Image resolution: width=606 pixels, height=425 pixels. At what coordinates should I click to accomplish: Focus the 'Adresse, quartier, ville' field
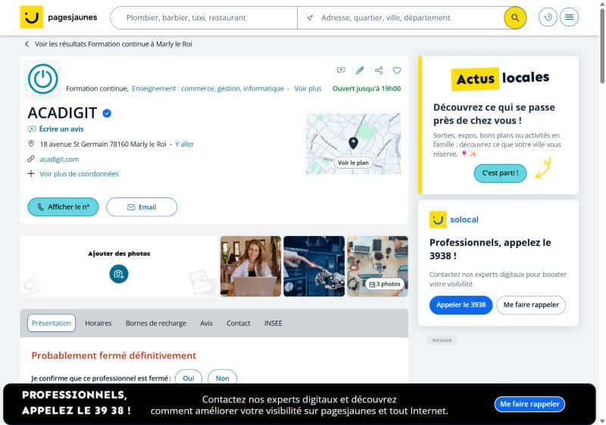click(401, 17)
